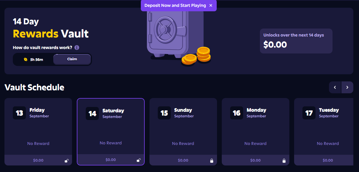
Task: Choose the Sunday 15 September card
Action: pyautogui.click(x=183, y=132)
